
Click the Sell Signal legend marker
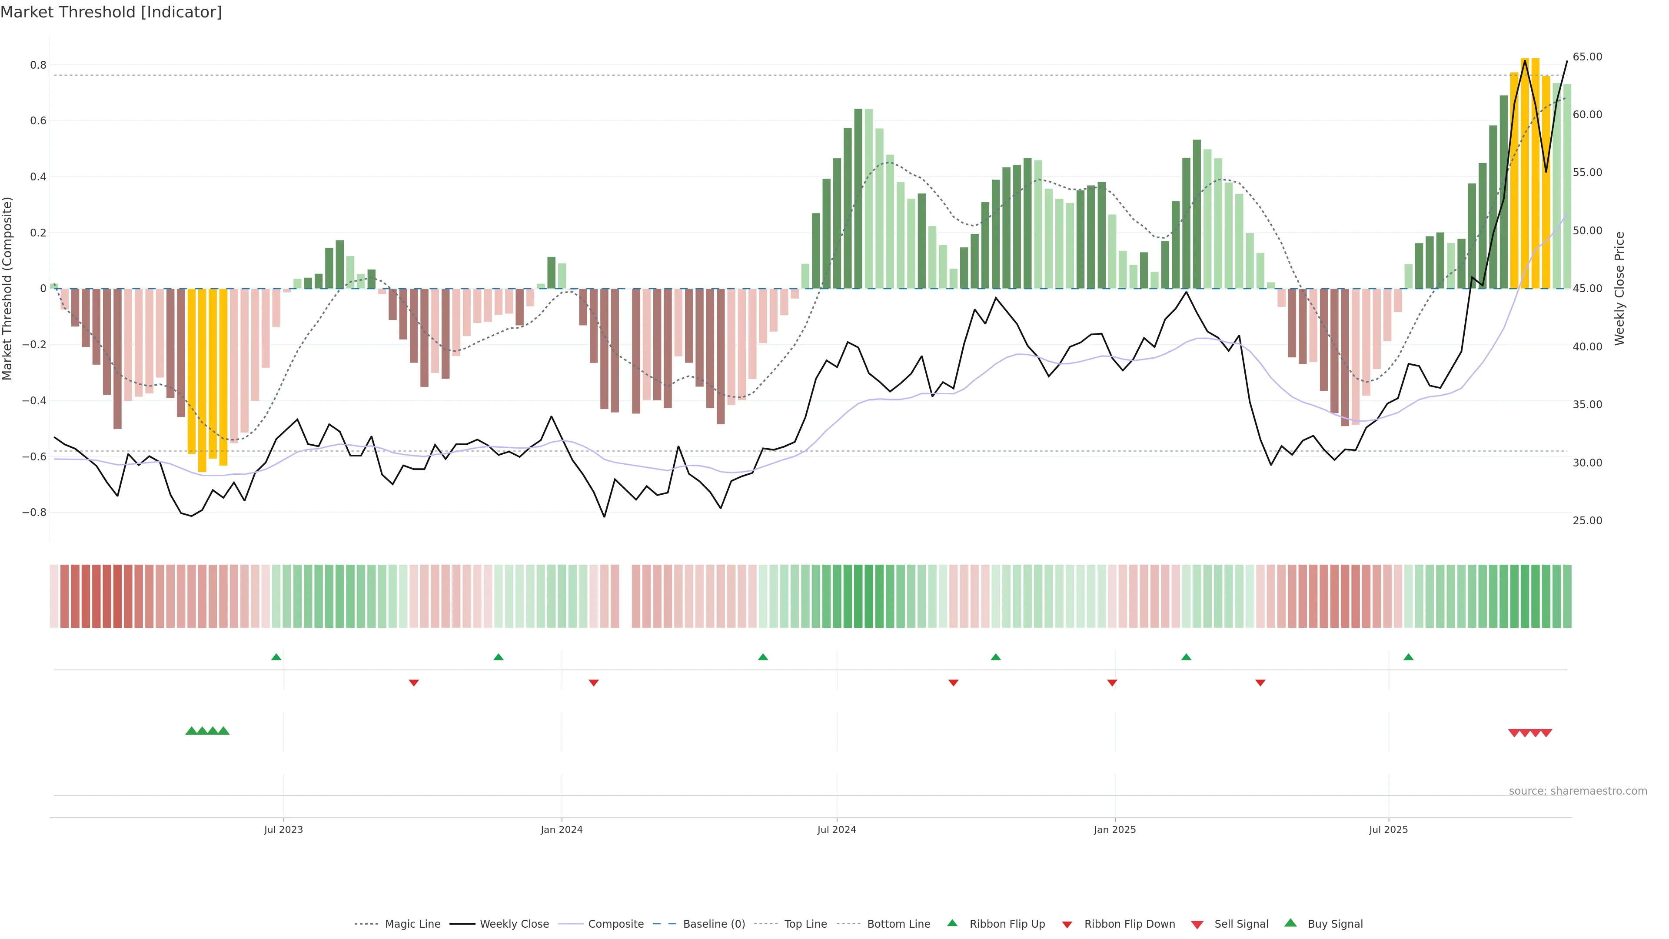[x=1197, y=925]
